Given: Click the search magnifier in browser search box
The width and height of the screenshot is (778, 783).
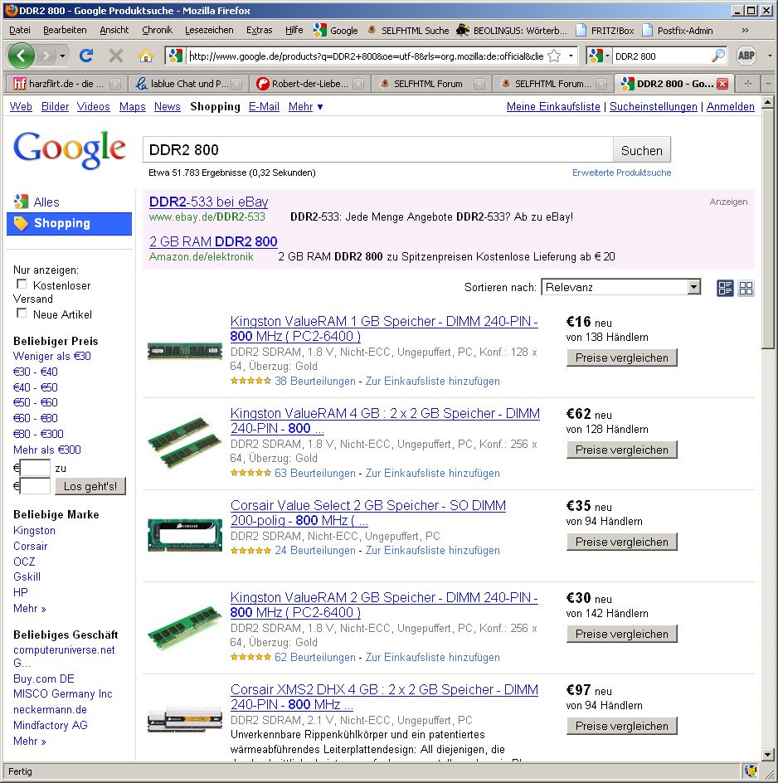Looking at the screenshot, I should click(718, 56).
